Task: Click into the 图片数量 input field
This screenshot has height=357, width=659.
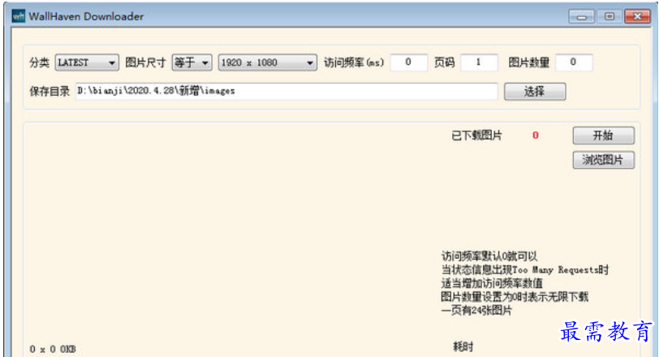Action: (574, 62)
